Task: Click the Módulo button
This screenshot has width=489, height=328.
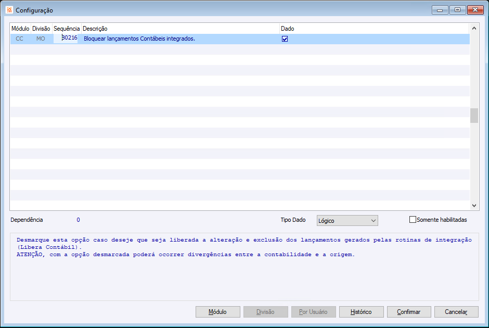Action: pyautogui.click(x=217, y=312)
